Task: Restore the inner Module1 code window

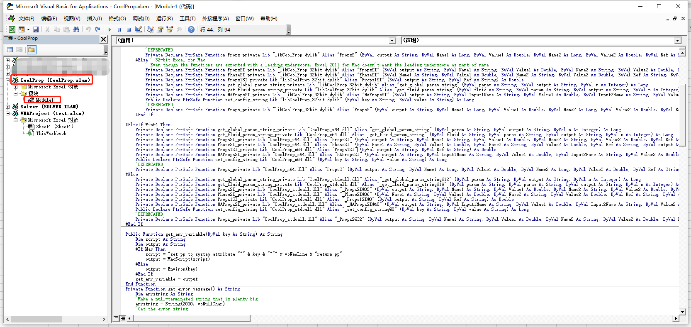Action: click(675, 19)
